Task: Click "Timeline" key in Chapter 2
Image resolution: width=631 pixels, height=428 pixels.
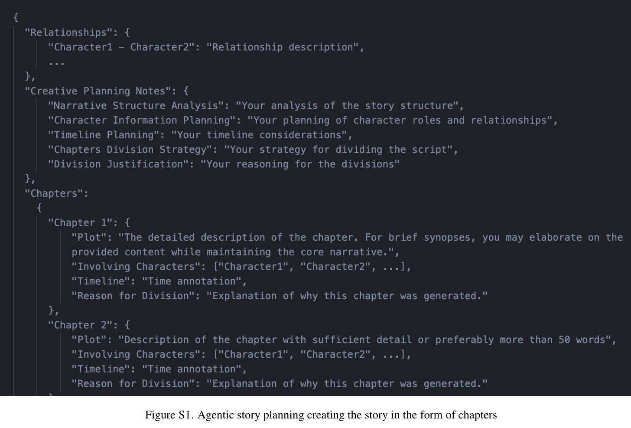Action: tap(101, 369)
